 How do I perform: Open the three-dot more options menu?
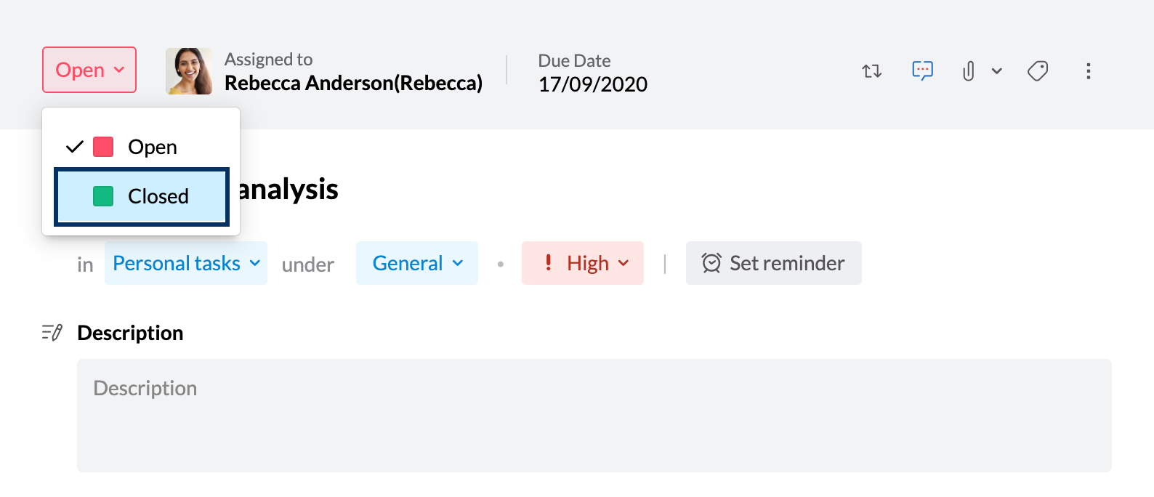coord(1088,70)
